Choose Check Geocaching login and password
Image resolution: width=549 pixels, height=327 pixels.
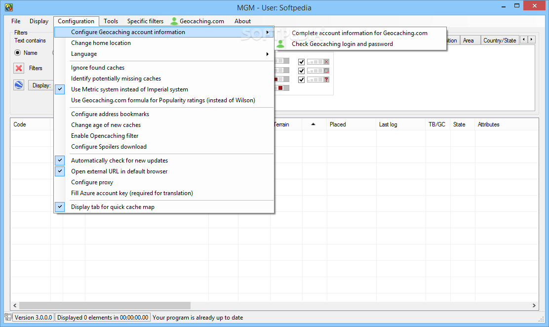pyautogui.click(x=360, y=44)
